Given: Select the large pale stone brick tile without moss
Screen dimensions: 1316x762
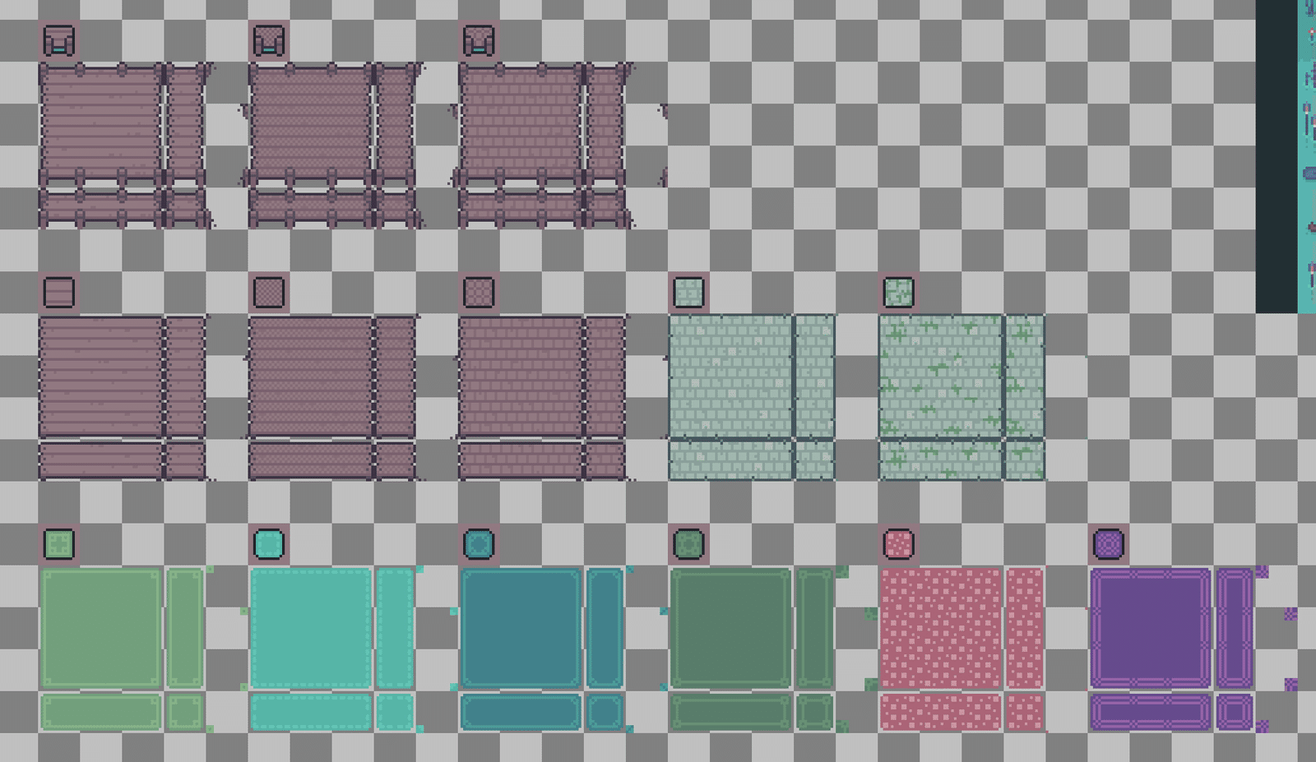Looking at the screenshot, I should point(730,376).
